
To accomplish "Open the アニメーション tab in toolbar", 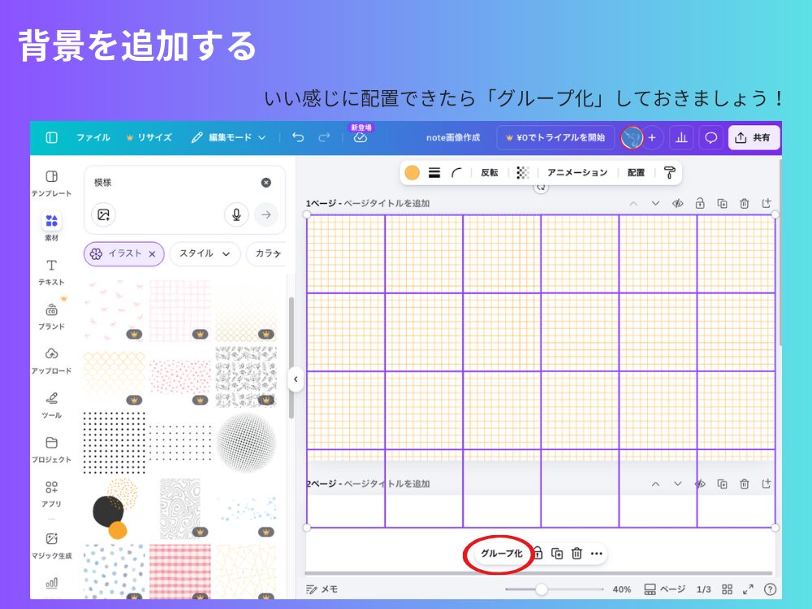I will tap(577, 172).
